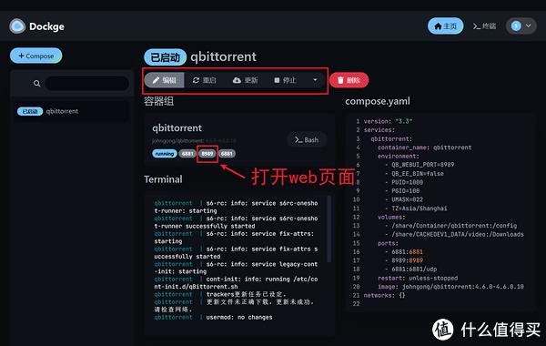Click the Dockge logo icon
546x346 pixels.
pos(17,26)
